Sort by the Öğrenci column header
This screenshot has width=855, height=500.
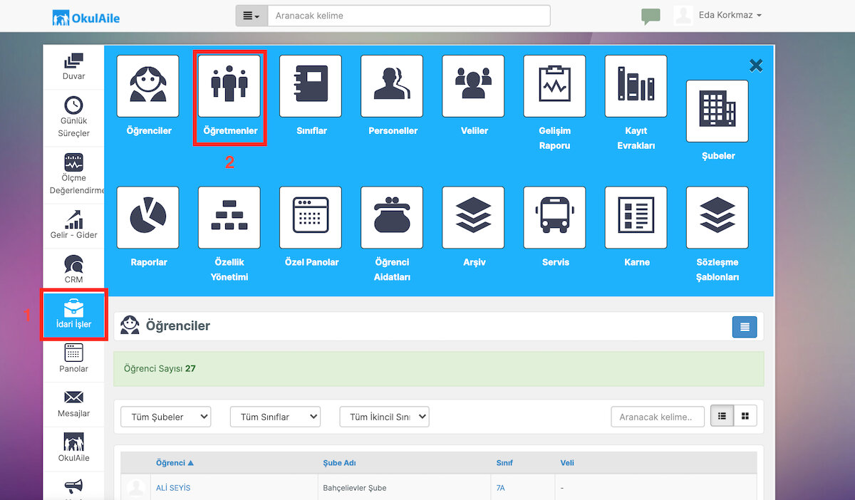(175, 463)
